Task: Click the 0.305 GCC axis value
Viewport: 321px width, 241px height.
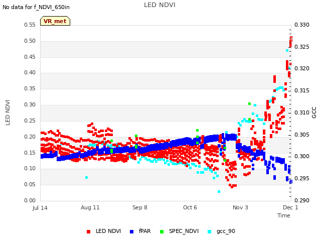Action: 302,135
